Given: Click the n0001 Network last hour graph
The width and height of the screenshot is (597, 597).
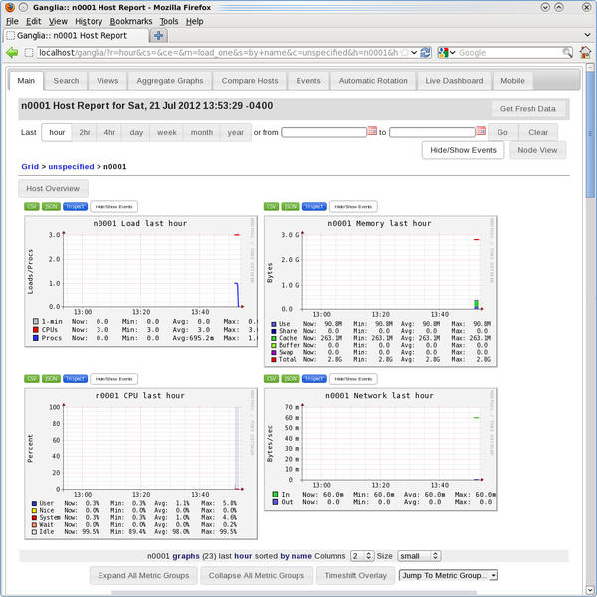Looking at the screenshot, I should (380, 450).
